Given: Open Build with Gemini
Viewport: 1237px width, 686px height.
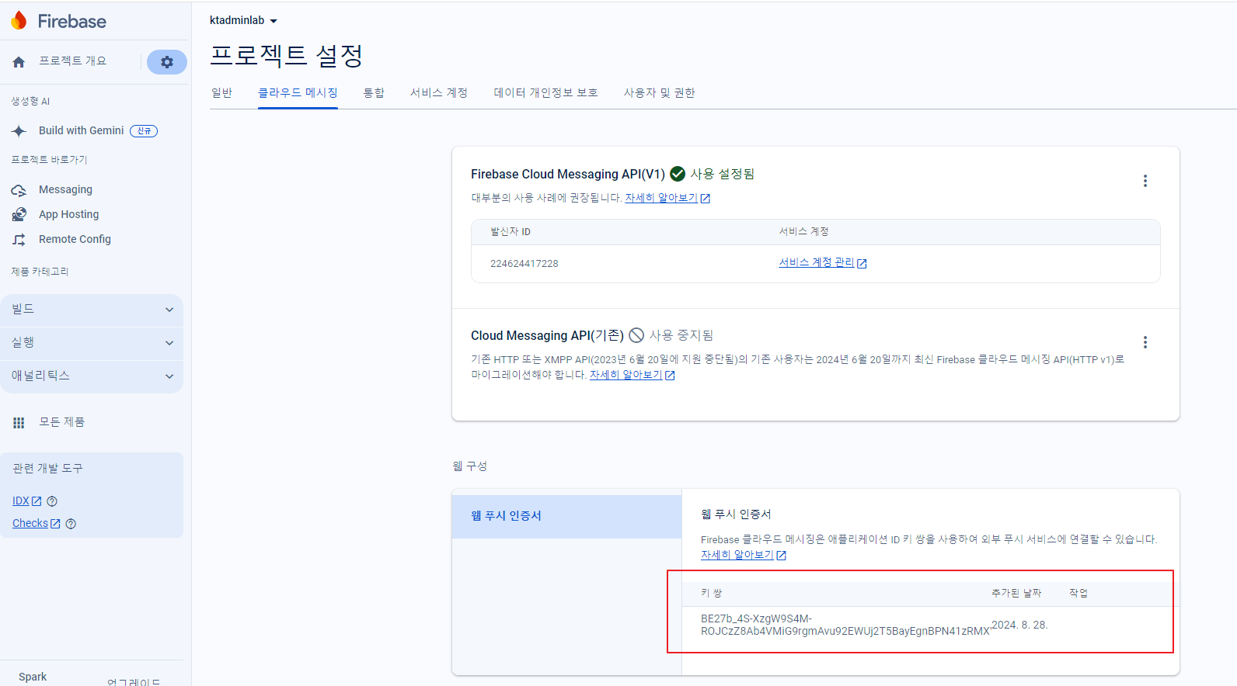Looking at the screenshot, I should pos(82,131).
